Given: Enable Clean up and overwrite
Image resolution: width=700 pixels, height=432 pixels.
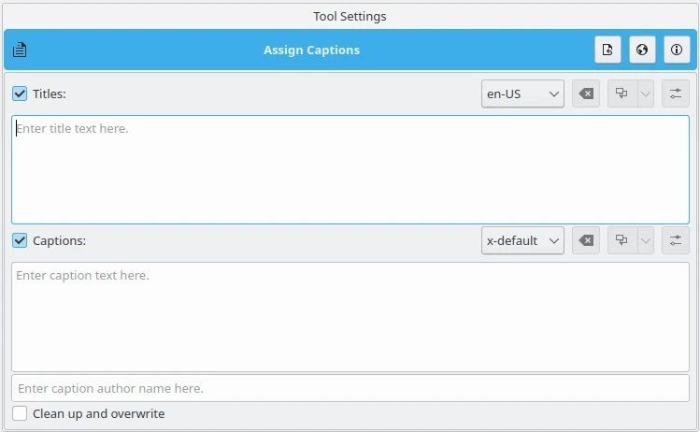Looking at the screenshot, I should [20, 413].
